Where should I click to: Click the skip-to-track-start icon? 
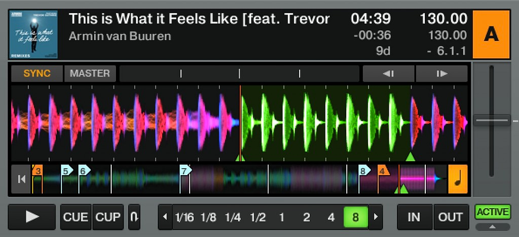[21, 179]
